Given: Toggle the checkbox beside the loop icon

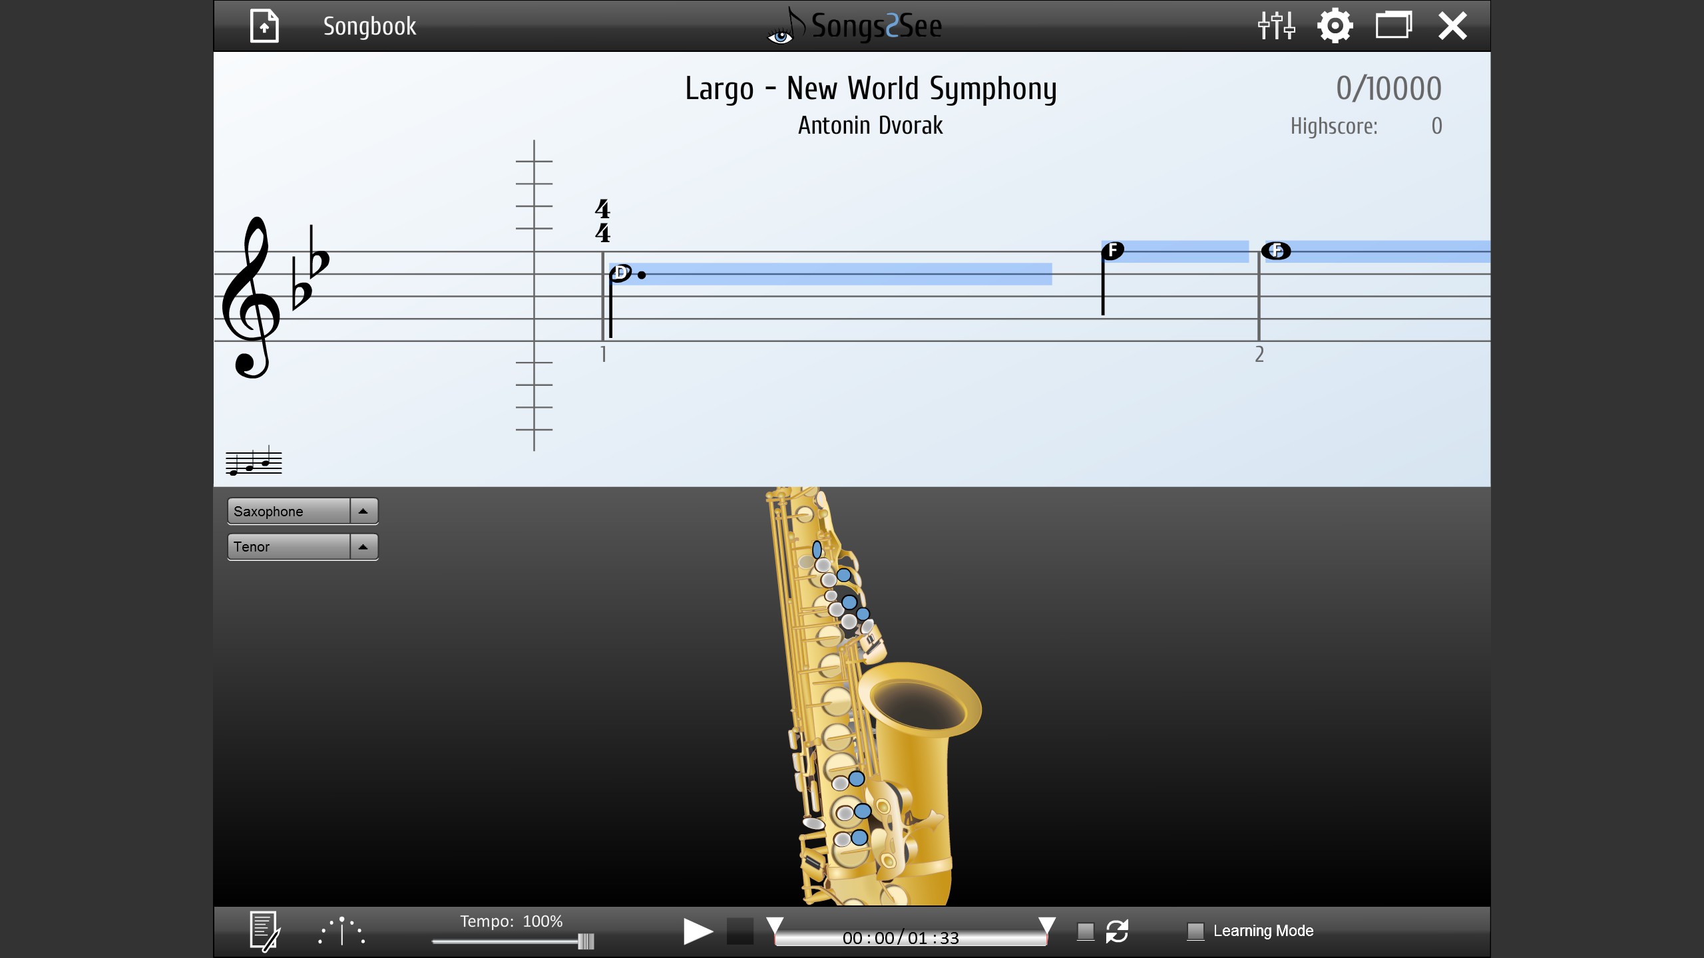Looking at the screenshot, I should [1086, 931].
